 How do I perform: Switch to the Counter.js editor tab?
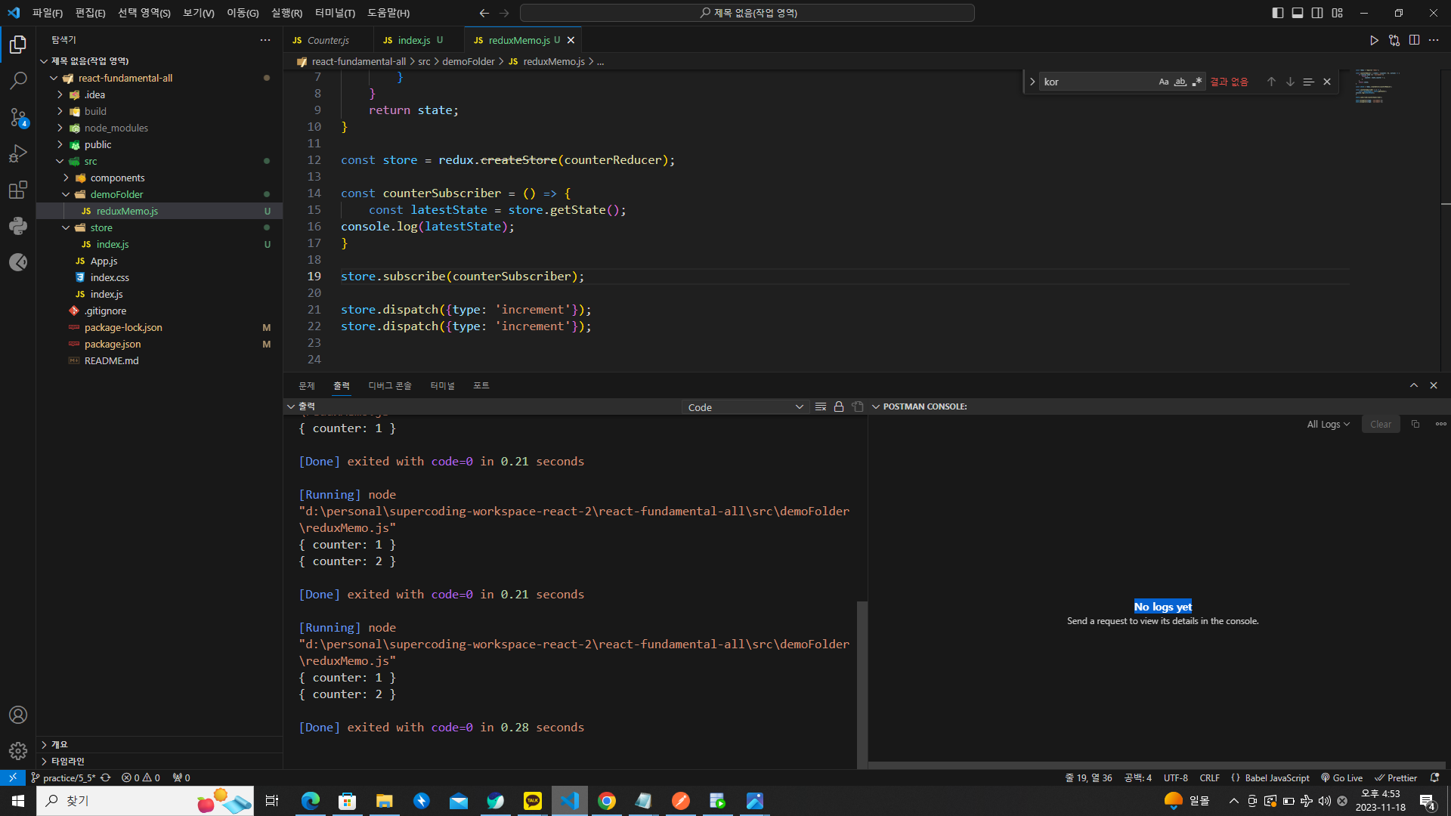327,40
